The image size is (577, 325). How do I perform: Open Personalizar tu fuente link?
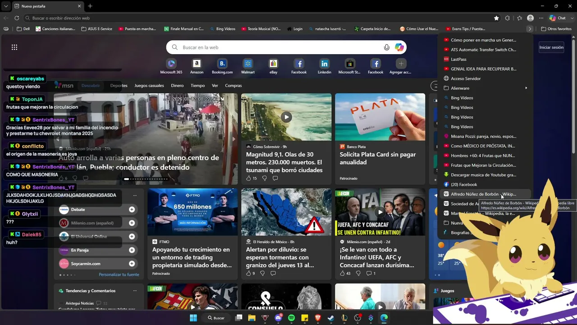119,274
